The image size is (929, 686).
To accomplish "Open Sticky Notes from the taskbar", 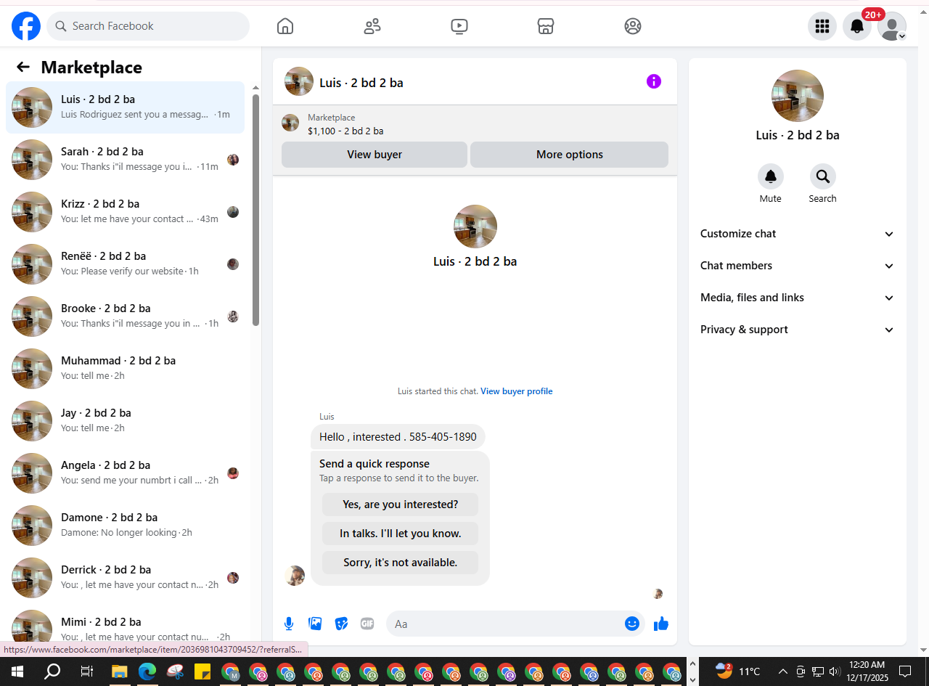I will pos(202,671).
